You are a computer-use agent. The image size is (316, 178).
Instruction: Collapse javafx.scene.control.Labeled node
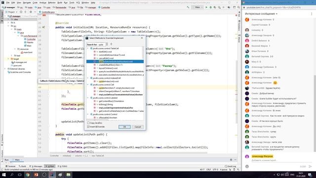88,98
